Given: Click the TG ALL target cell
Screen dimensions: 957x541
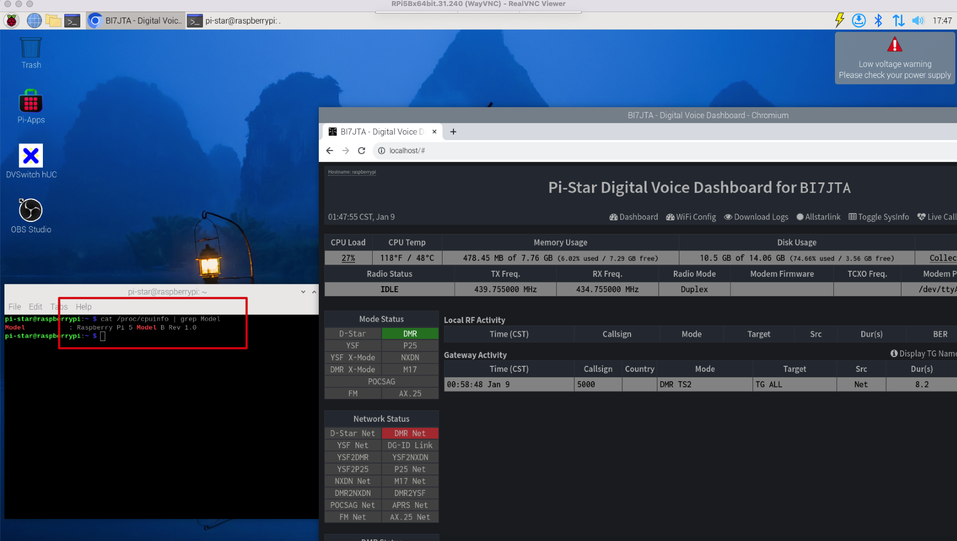Looking at the screenshot, I should coord(794,384).
